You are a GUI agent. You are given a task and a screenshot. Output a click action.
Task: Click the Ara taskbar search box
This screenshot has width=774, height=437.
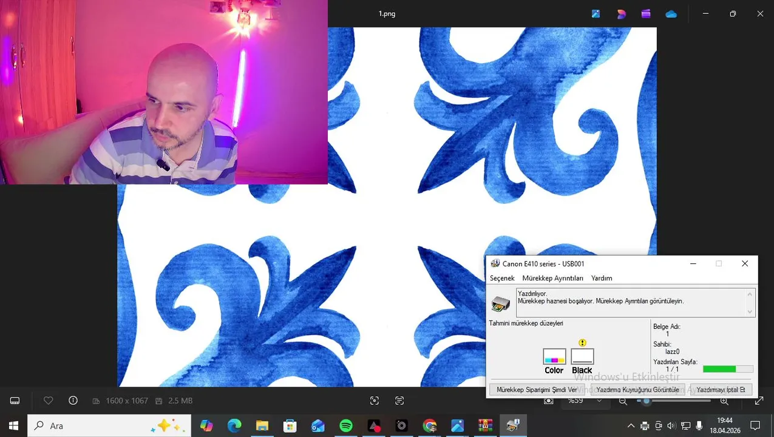109,425
